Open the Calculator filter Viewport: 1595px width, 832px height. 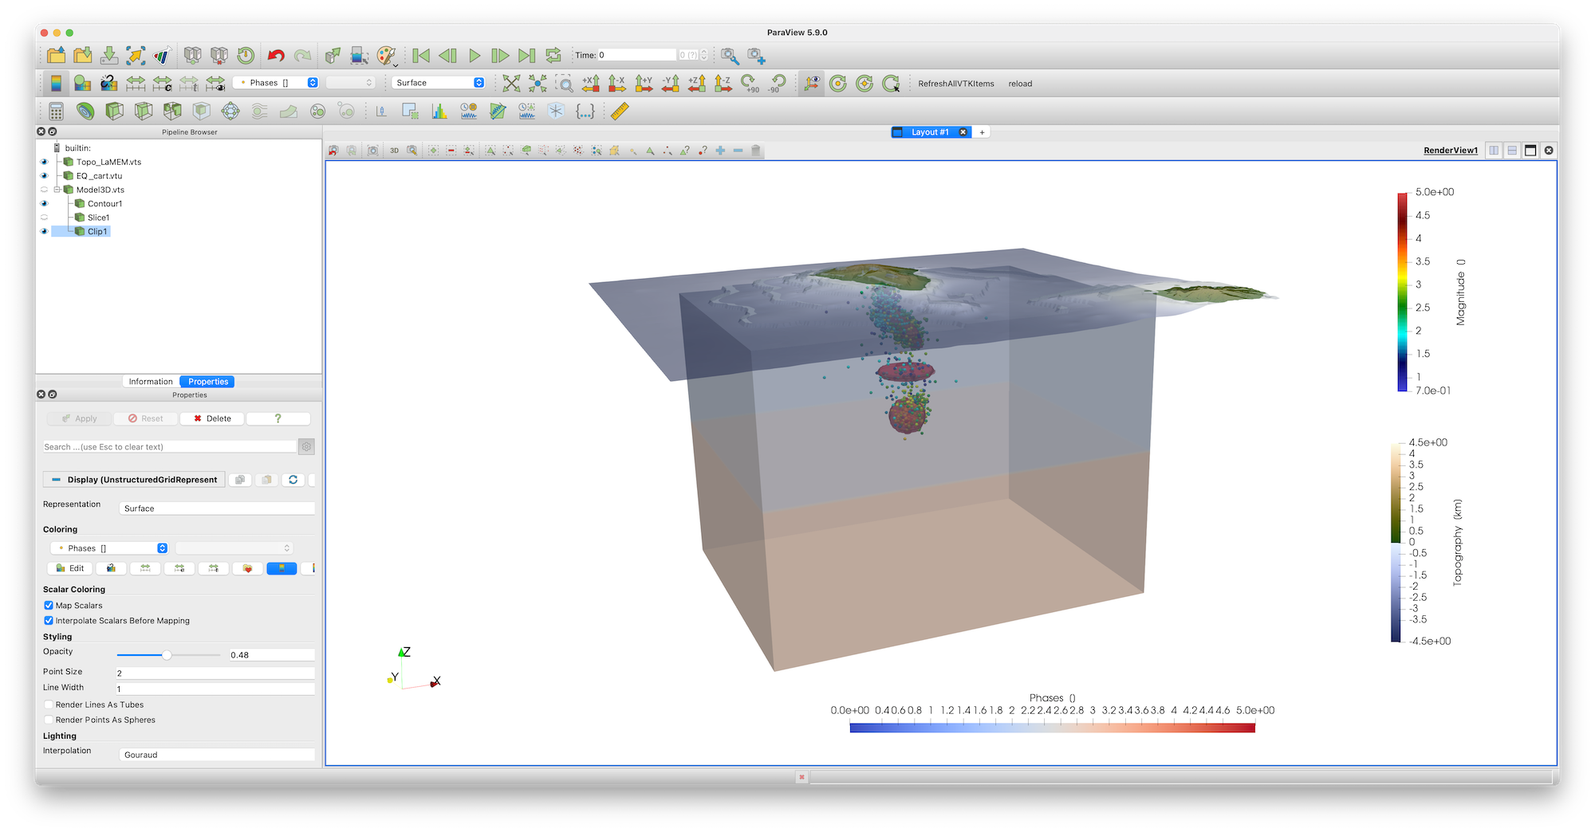coord(56,112)
